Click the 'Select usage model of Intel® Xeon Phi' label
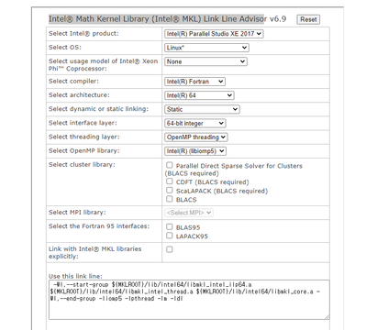The image size is (366, 330). pos(104,65)
